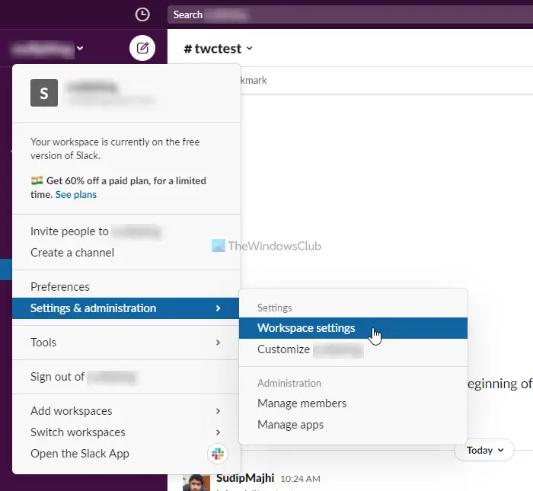The height and width of the screenshot is (491, 533).
Task: Expand the Tools submenu
Action: [x=126, y=343]
